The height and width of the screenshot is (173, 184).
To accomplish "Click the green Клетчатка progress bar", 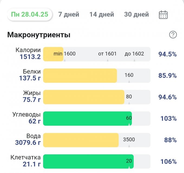I will pyautogui.click(x=88, y=162).
